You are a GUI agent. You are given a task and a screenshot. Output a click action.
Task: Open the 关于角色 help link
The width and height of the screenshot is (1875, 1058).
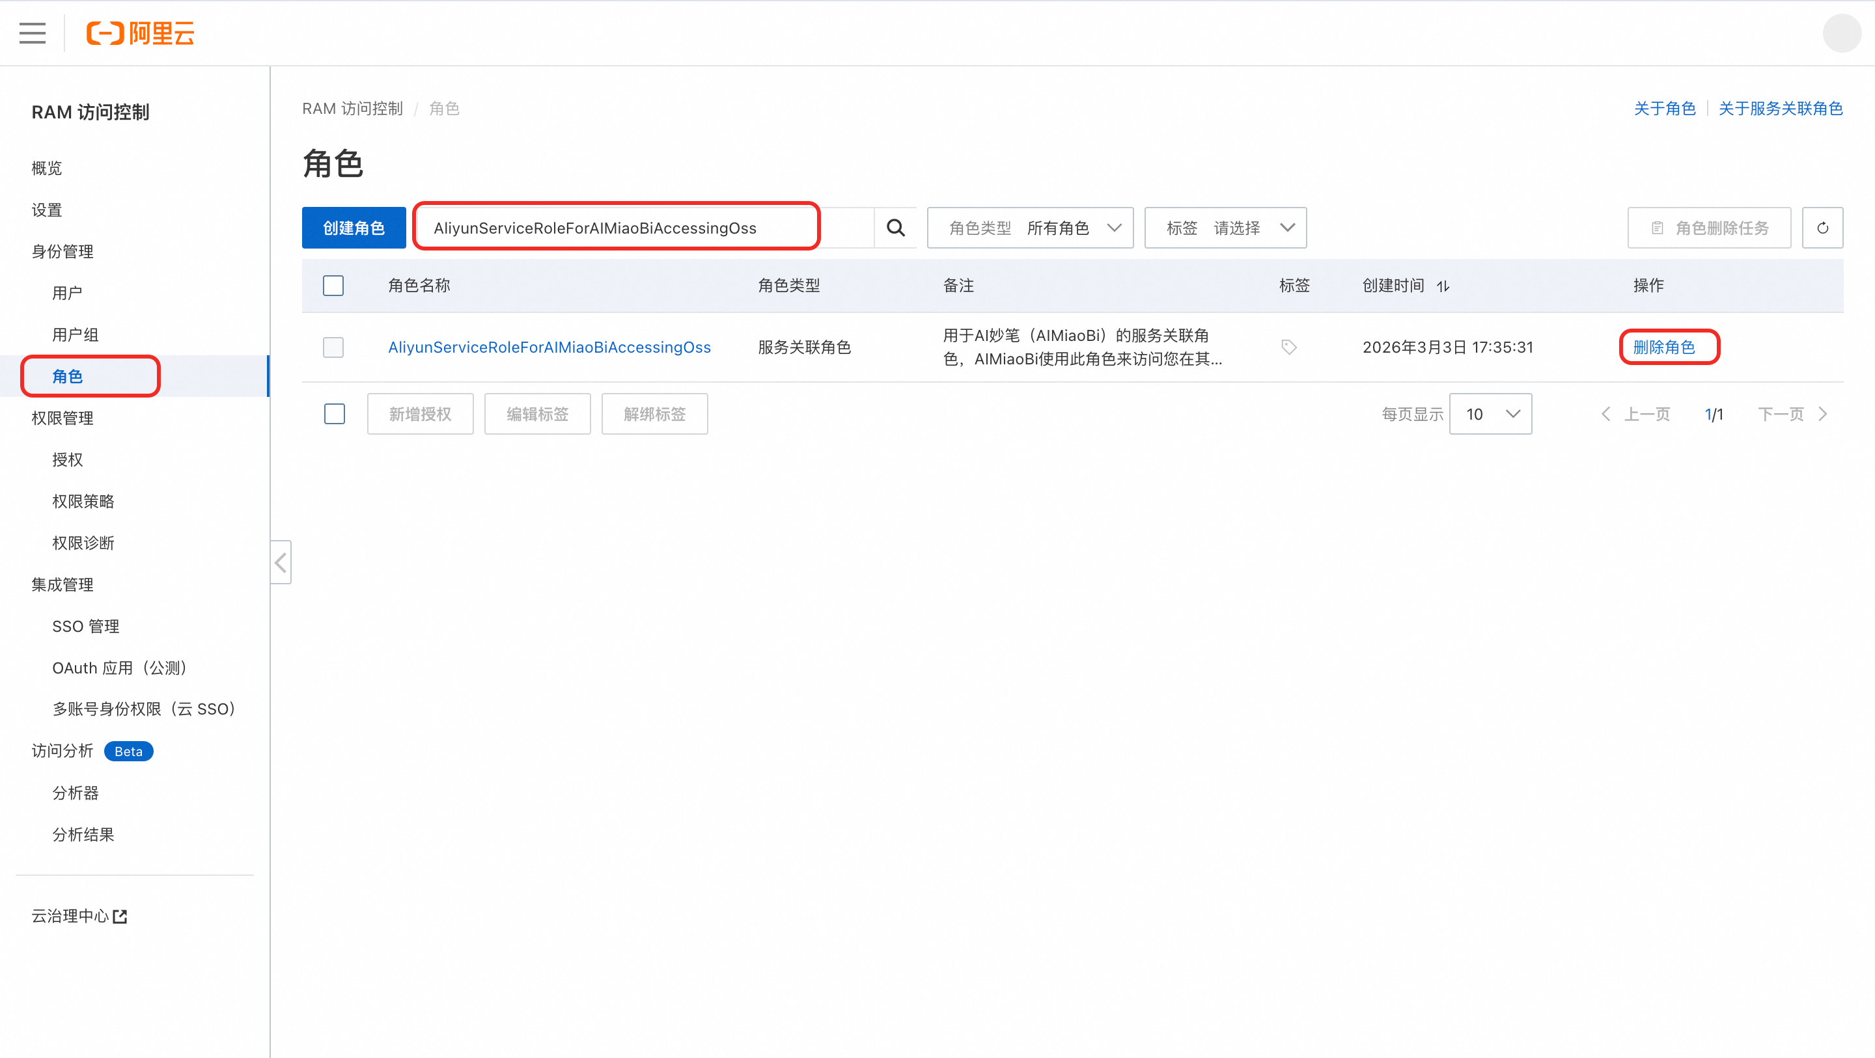coord(1665,109)
